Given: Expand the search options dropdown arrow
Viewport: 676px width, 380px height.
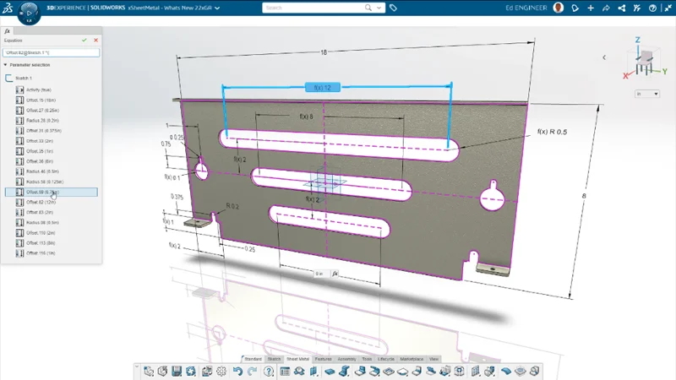Looking at the screenshot, I should 377,8.
